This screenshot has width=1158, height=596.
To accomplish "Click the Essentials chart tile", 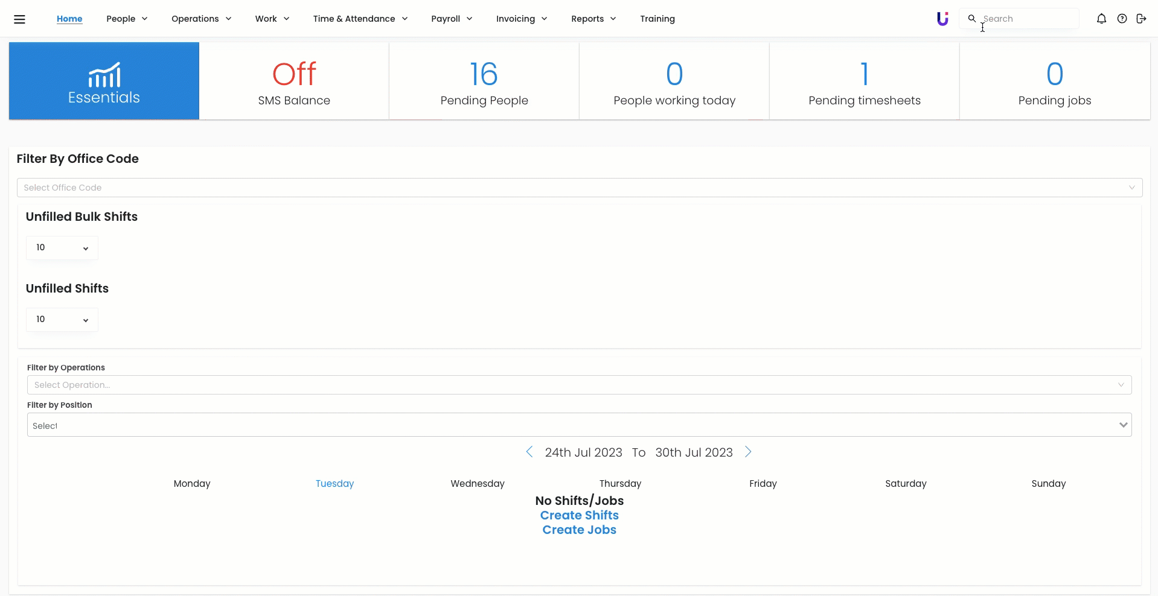I will click(104, 81).
